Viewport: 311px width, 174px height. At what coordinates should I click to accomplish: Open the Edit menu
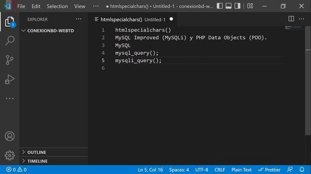(36, 6)
